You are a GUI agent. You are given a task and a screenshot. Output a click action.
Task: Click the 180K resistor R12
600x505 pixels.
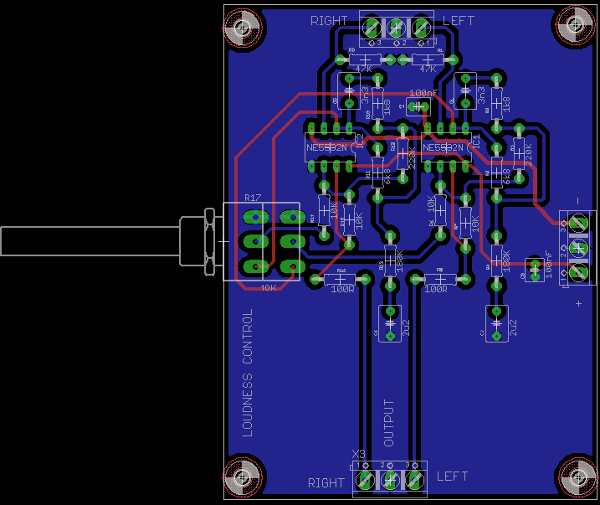click(390, 260)
